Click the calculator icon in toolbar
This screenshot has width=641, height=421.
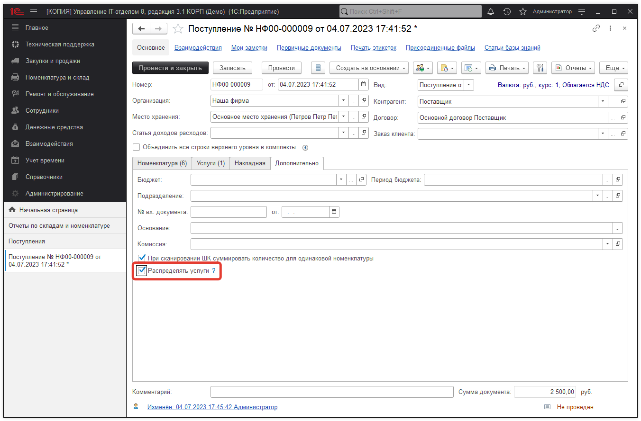(318, 68)
